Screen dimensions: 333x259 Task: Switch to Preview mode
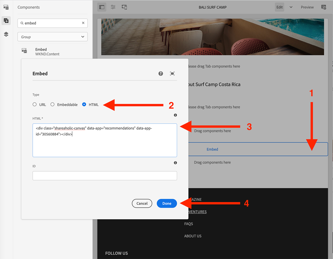(307, 7)
